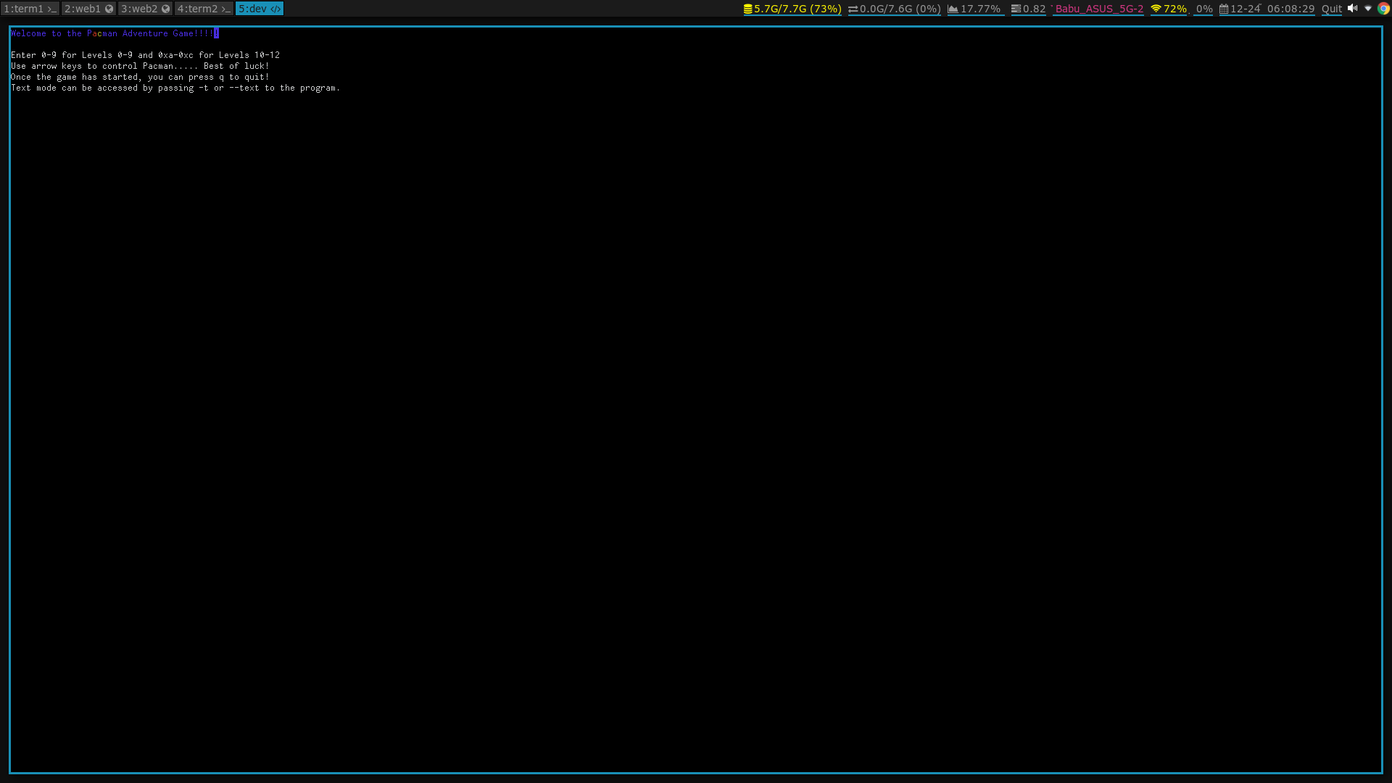1392x783 pixels.
Task: Click the code brackets icon on dev tab
Action: point(275,9)
